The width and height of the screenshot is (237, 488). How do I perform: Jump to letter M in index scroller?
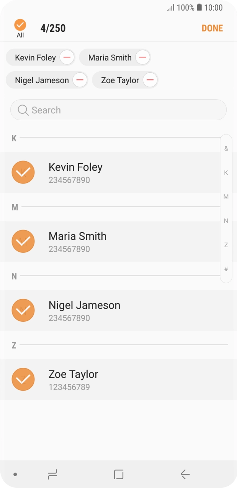(x=226, y=197)
